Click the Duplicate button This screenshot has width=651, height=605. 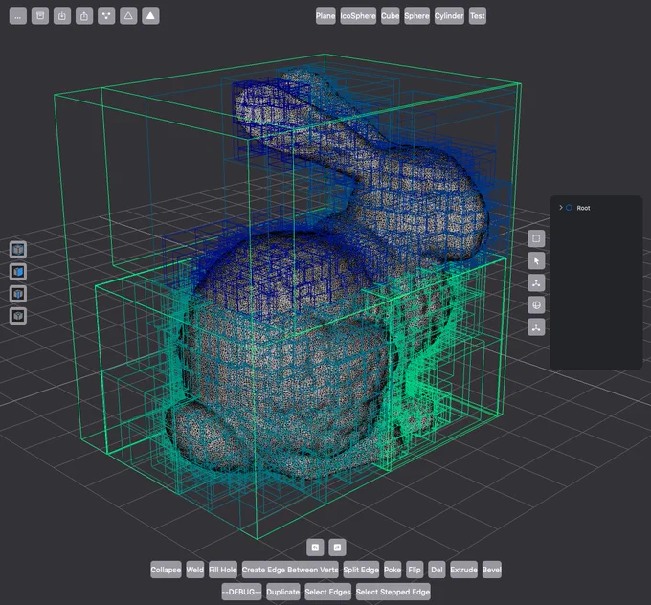click(283, 592)
